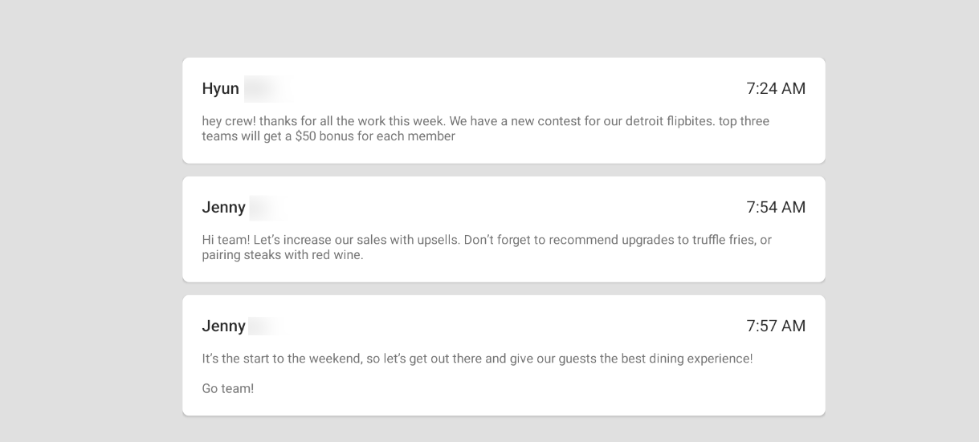Select the 7:57 AM timestamp

pyautogui.click(x=775, y=326)
